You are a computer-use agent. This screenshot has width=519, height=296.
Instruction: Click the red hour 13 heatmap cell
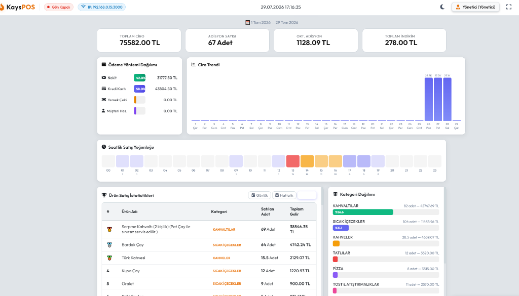292,161
